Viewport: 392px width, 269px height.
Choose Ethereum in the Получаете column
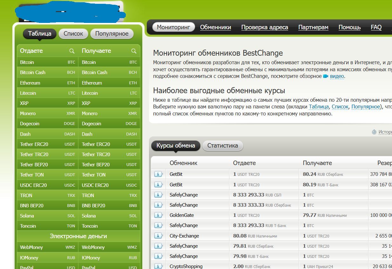click(x=109, y=83)
